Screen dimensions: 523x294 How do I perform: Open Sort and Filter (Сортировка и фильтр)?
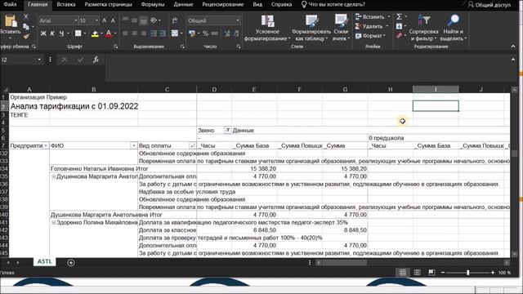coord(423,28)
